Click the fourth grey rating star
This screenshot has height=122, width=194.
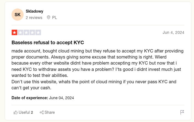[x=32, y=32]
